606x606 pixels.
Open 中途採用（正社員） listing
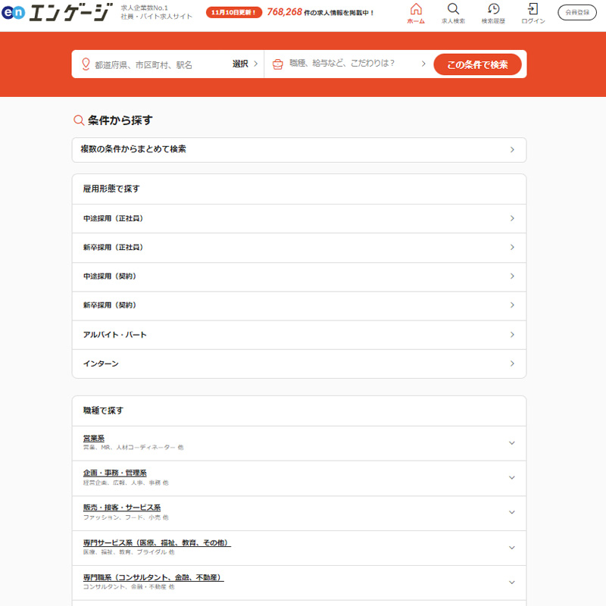[298, 218]
